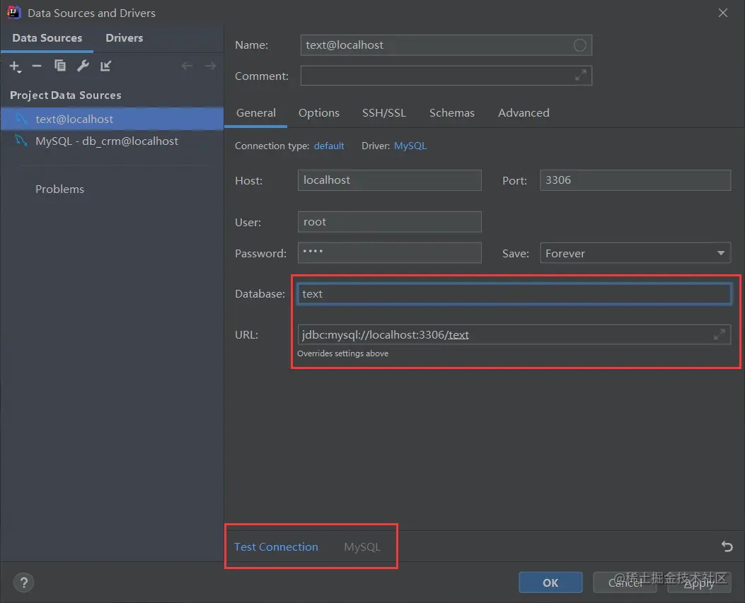Open the SSH/SSL tab
Viewport: 745px width, 603px height.
coord(384,113)
